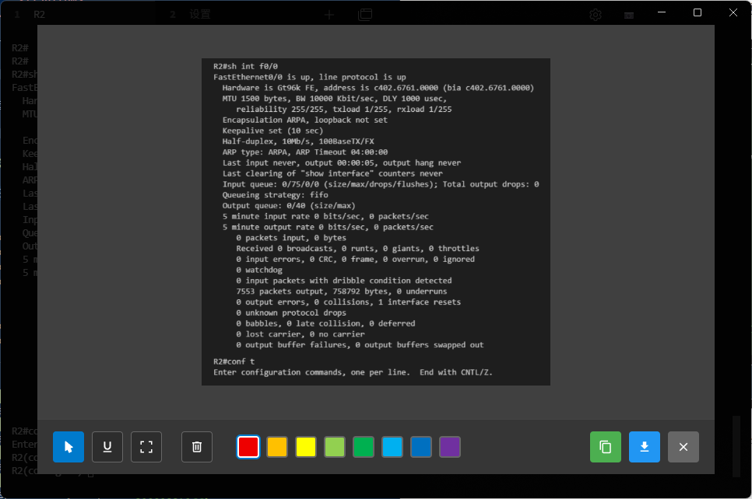
Task: Click the split window icon beside plus
Action: pos(365,15)
